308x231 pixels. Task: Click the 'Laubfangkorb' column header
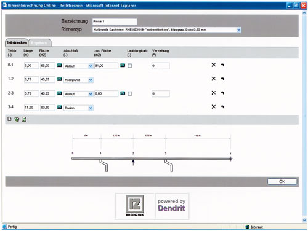pos(137,51)
